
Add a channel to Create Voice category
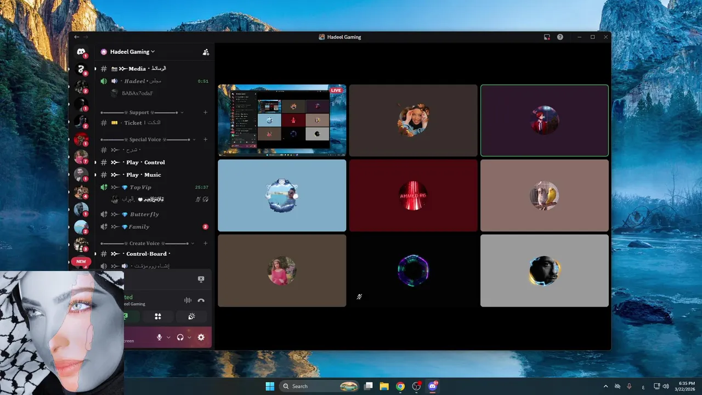206,243
